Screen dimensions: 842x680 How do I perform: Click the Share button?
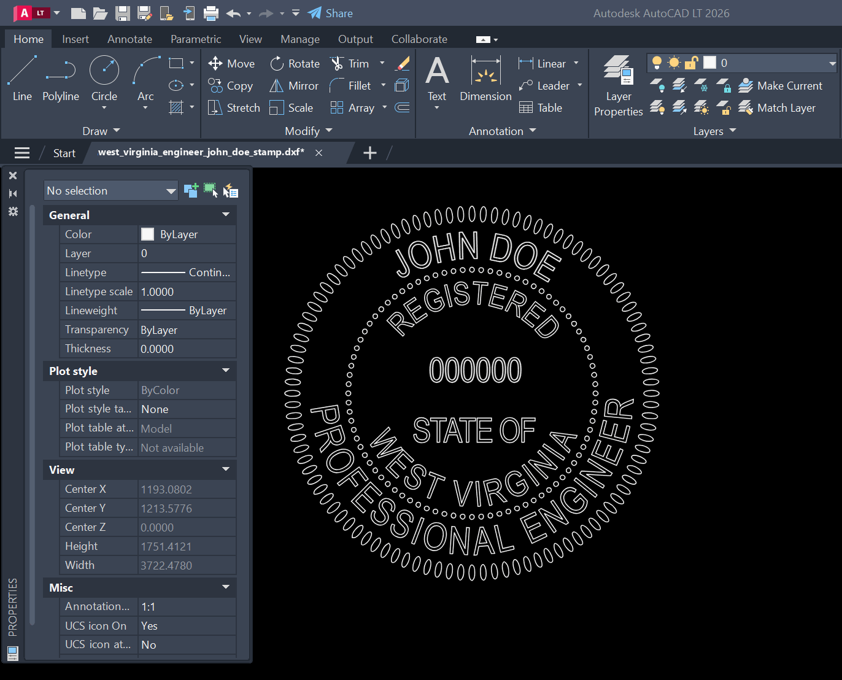pos(330,13)
